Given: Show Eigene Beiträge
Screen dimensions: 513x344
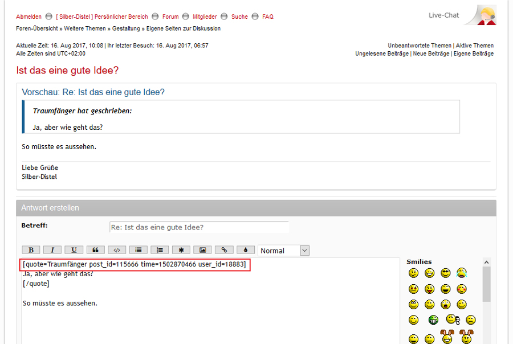Looking at the screenshot, I should [x=474, y=54].
